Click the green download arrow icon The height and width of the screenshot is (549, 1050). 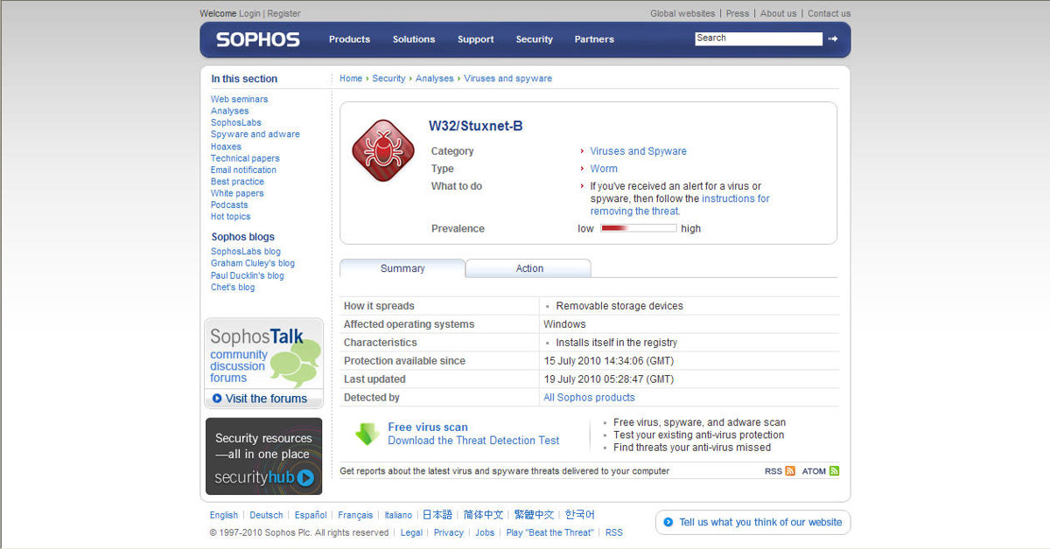pos(366,434)
